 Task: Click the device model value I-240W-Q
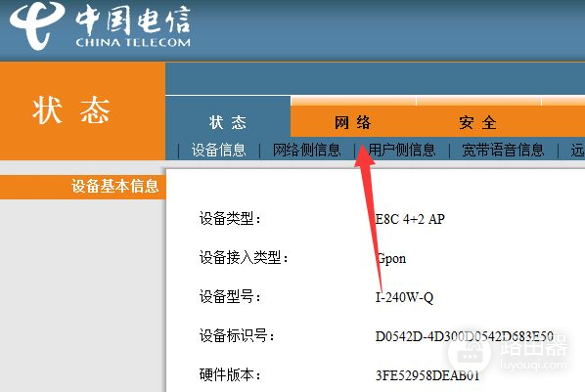click(404, 297)
